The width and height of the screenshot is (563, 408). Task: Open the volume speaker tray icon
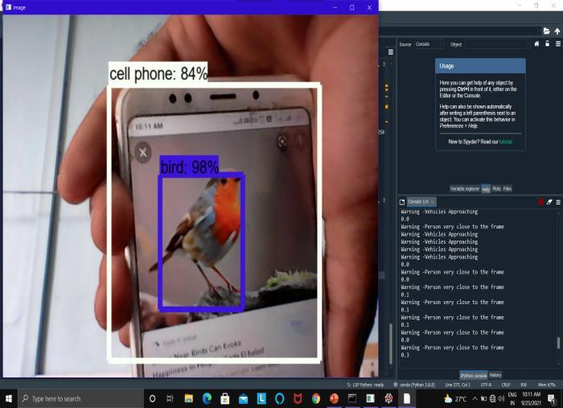(x=501, y=398)
